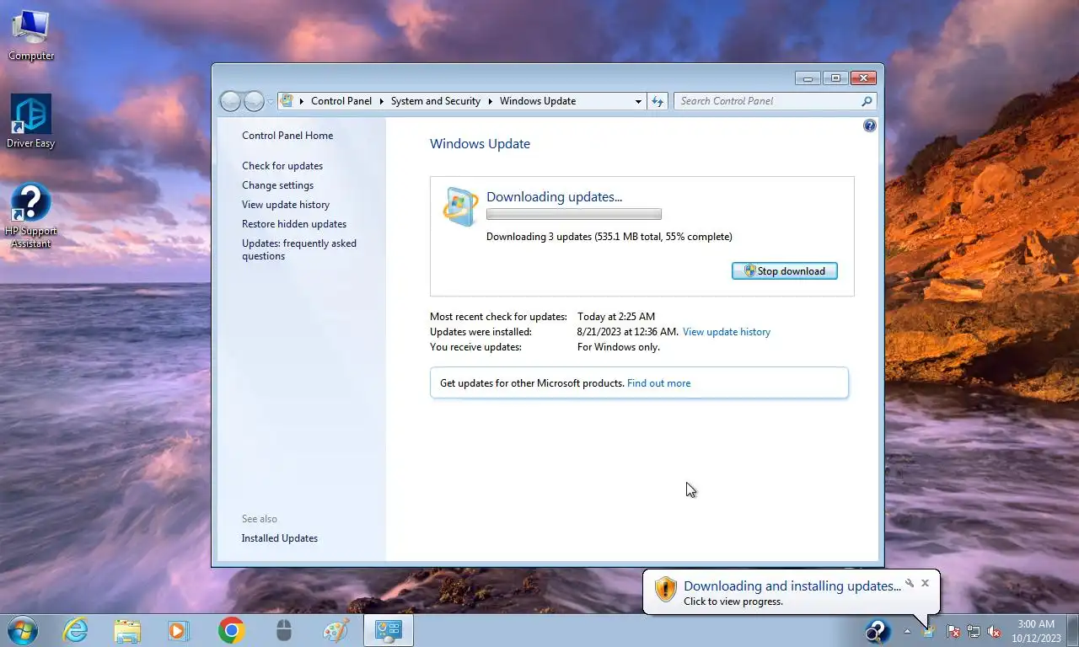Expand arrow before Control Panel breadcrumb
This screenshot has height=647, width=1079.
point(301,101)
